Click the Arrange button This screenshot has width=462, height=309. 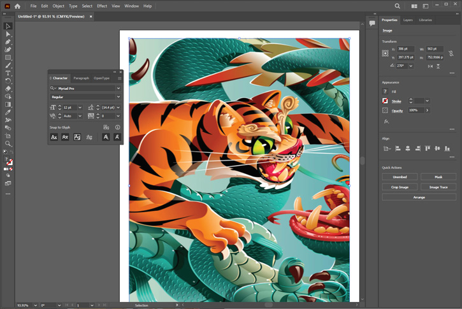pyautogui.click(x=419, y=198)
